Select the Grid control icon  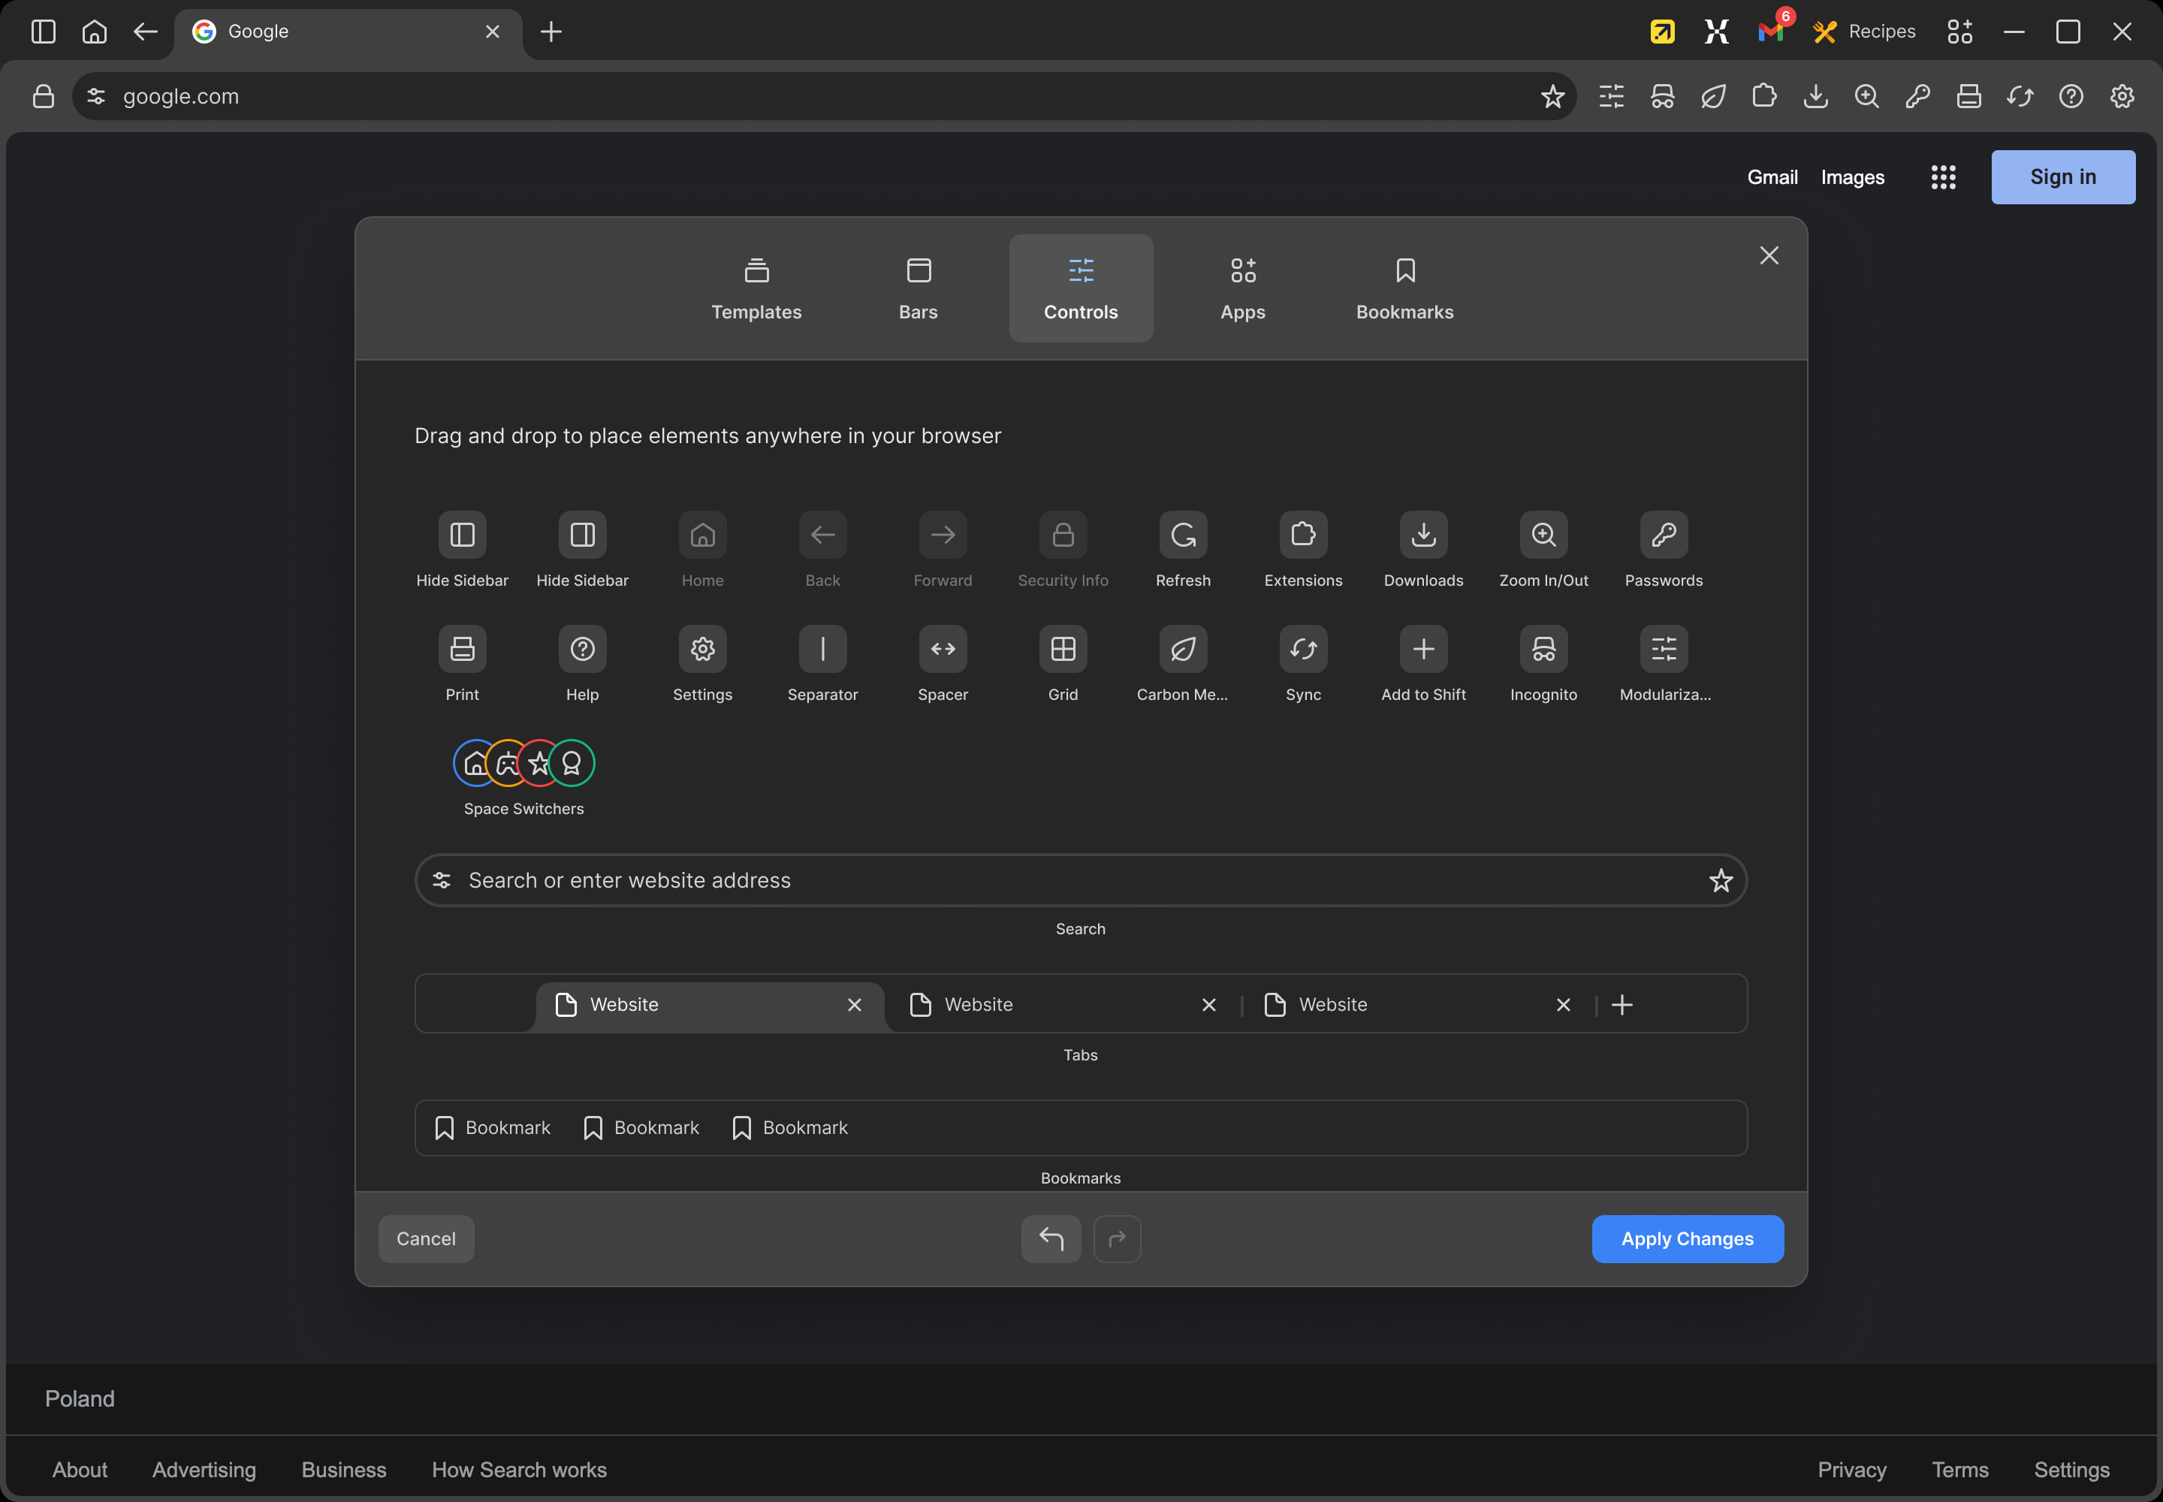(1063, 648)
